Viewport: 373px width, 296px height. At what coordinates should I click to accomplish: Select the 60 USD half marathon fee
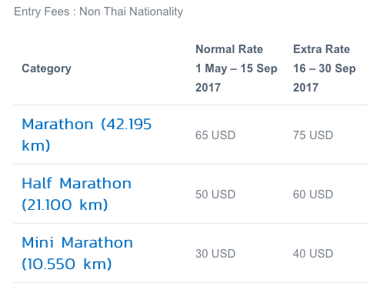click(313, 195)
